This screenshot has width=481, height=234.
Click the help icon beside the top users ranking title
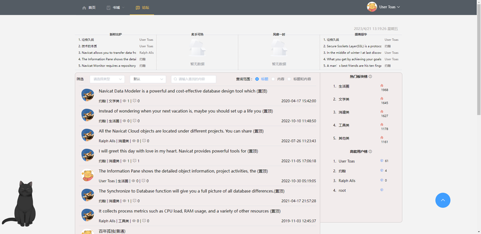tap(370, 151)
